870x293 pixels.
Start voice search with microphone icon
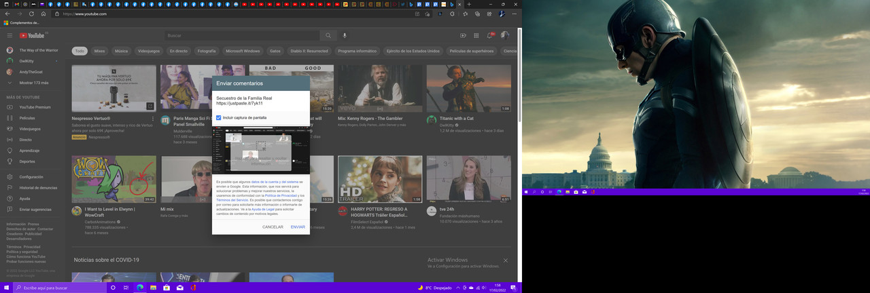tap(345, 35)
